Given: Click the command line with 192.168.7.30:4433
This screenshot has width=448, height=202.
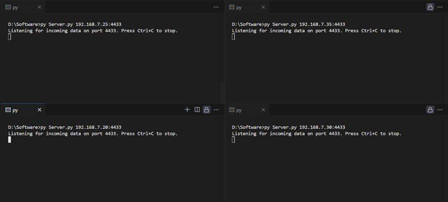Looking at the screenshot, I should click(x=289, y=127).
